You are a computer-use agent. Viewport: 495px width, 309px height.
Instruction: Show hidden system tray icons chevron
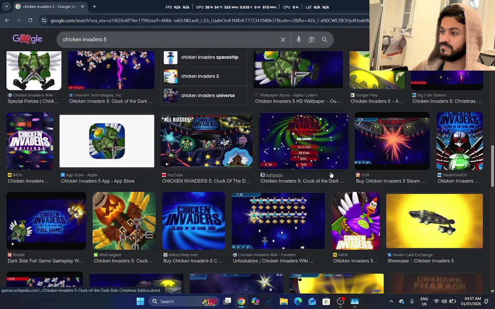[391, 301]
